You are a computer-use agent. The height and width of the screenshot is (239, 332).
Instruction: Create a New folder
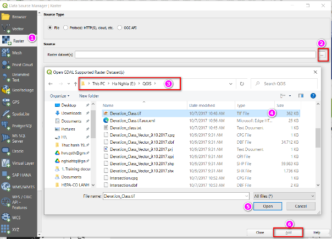pyautogui.click(x=89, y=96)
